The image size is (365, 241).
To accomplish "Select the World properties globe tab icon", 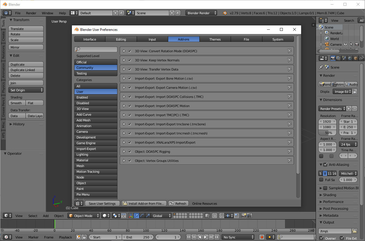I will tap(350, 58).
